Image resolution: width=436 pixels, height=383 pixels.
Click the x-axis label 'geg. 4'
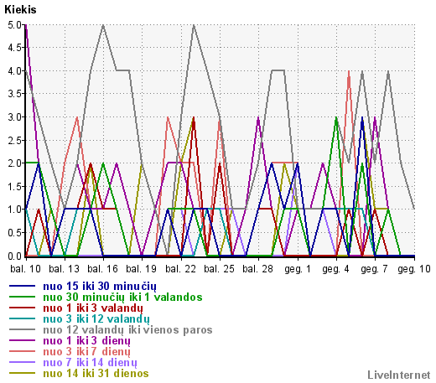pyautogui.click(x=335, y=269)
